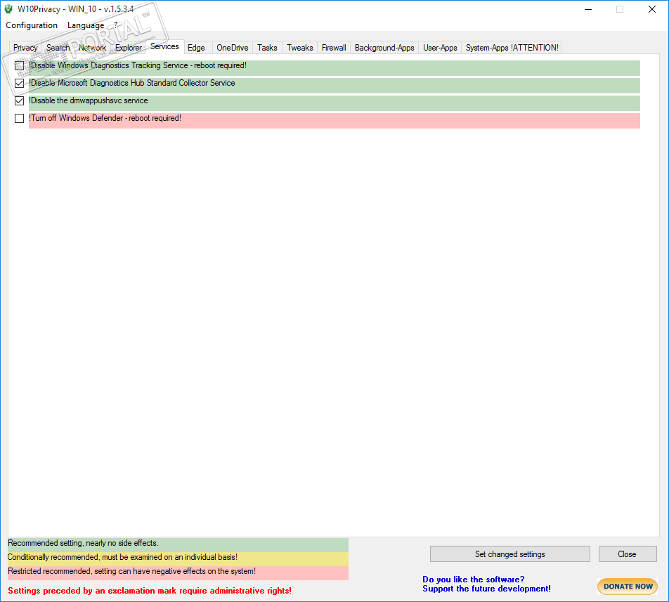
Task: Open the Tasks tab
Action: (x=267, y=48)
